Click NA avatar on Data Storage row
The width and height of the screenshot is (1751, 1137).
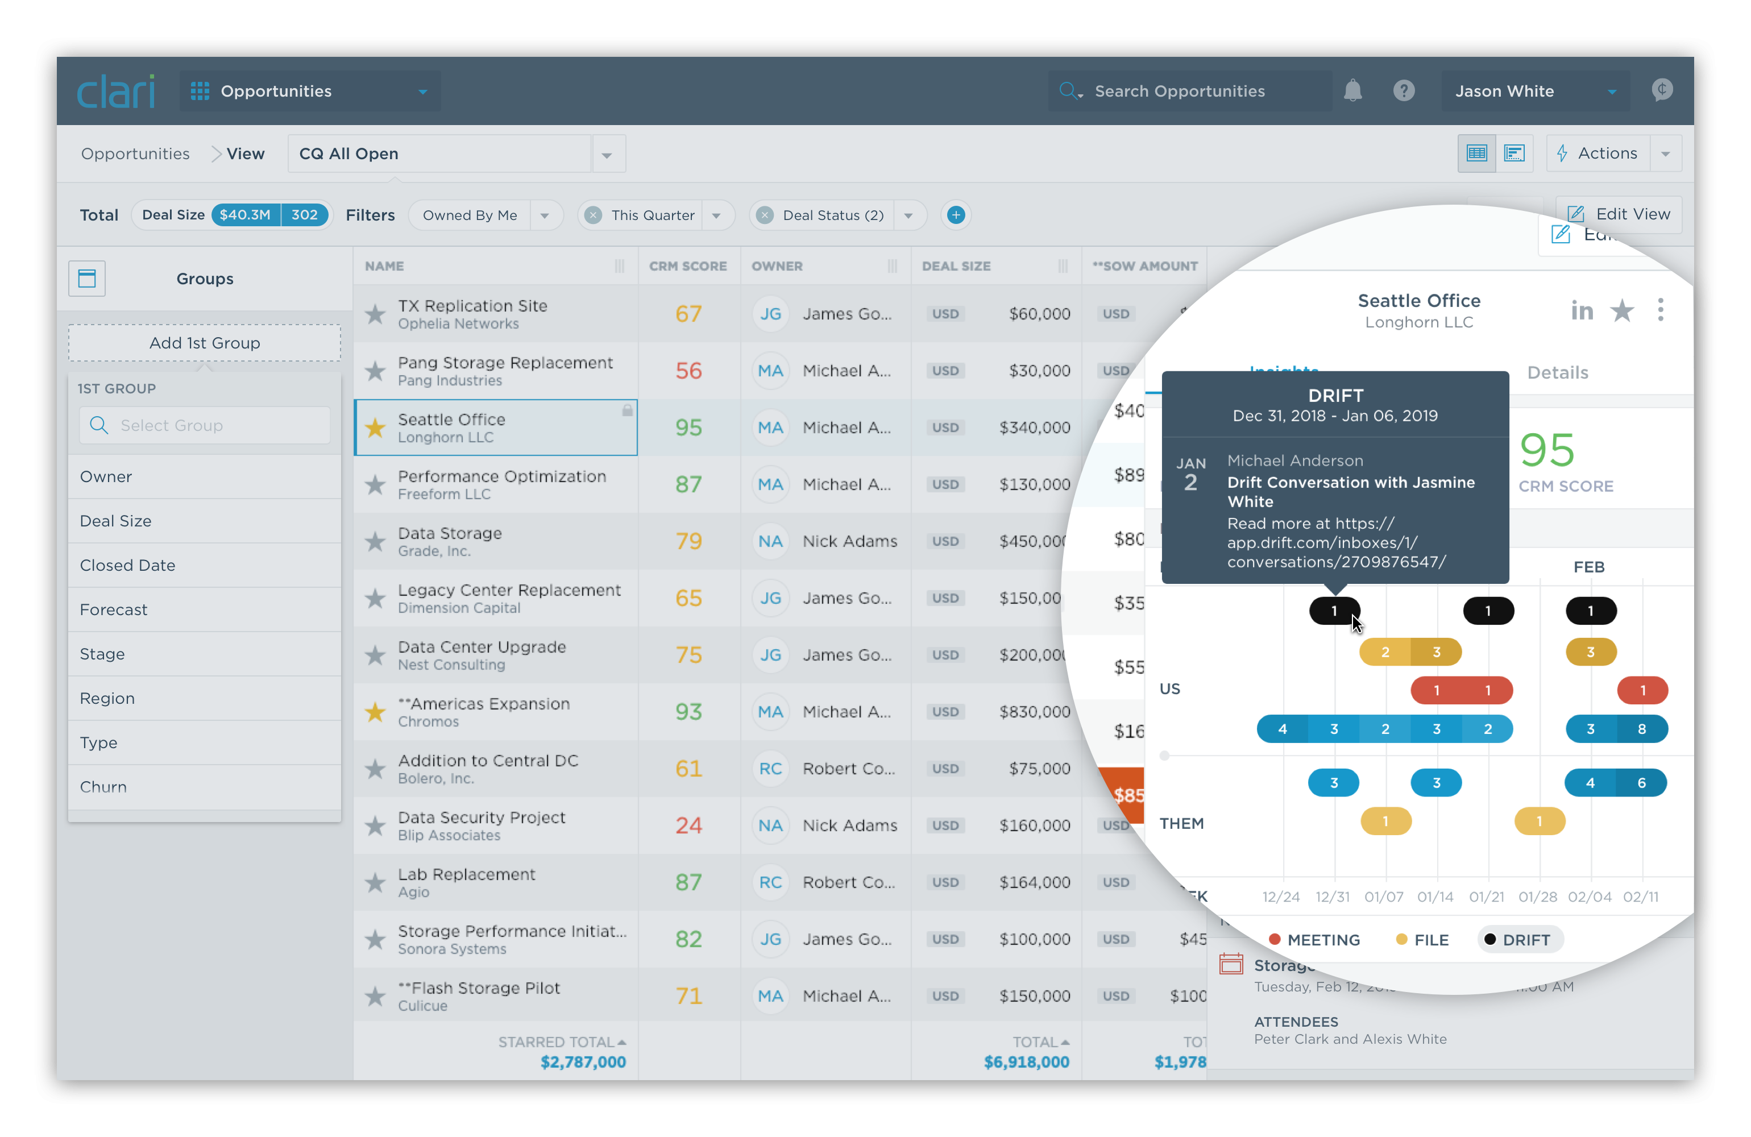pyautogui.click(x=770, y=542)
